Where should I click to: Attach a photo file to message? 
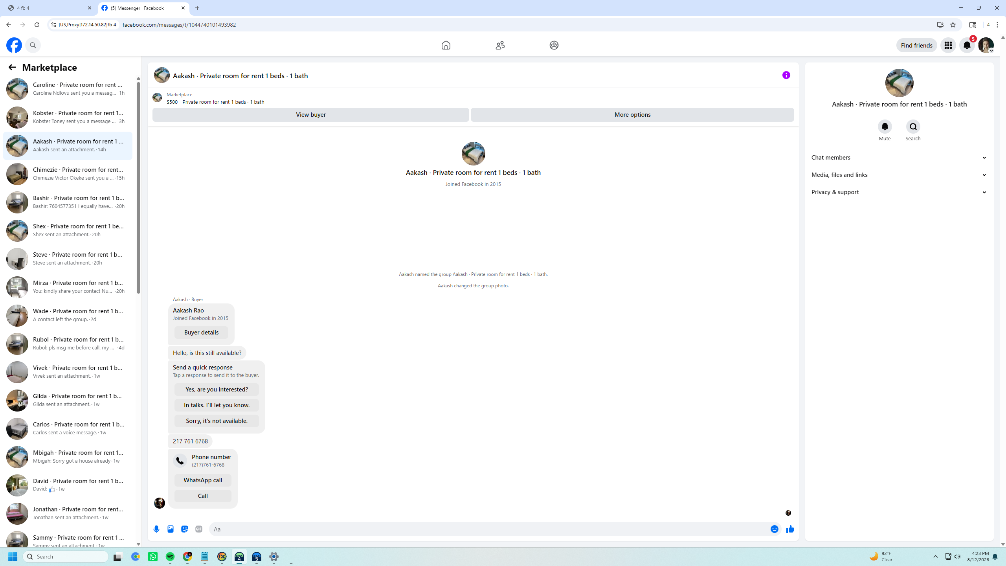[171, 529]
